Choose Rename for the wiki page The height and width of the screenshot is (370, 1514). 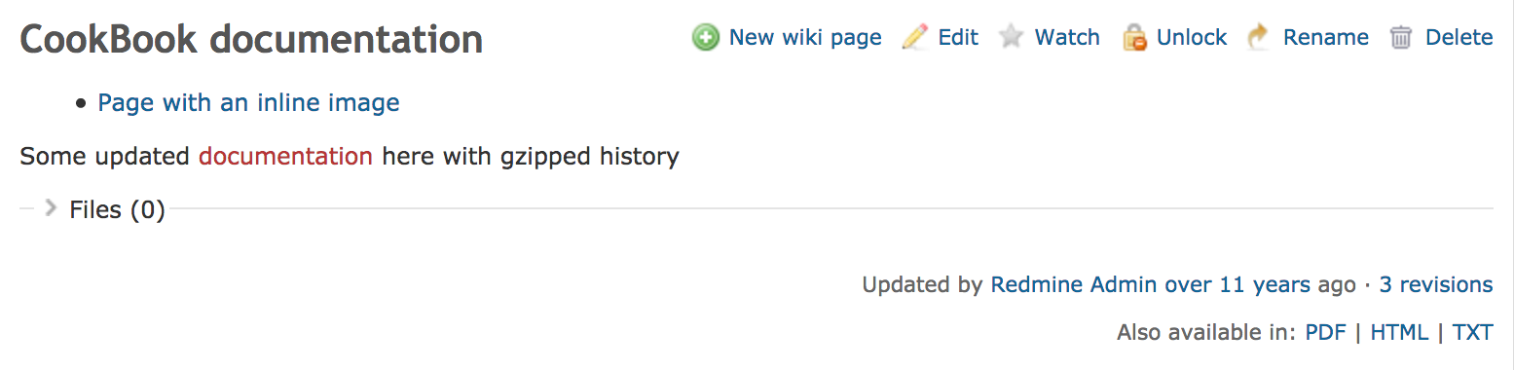click(x=1326, y=38)
